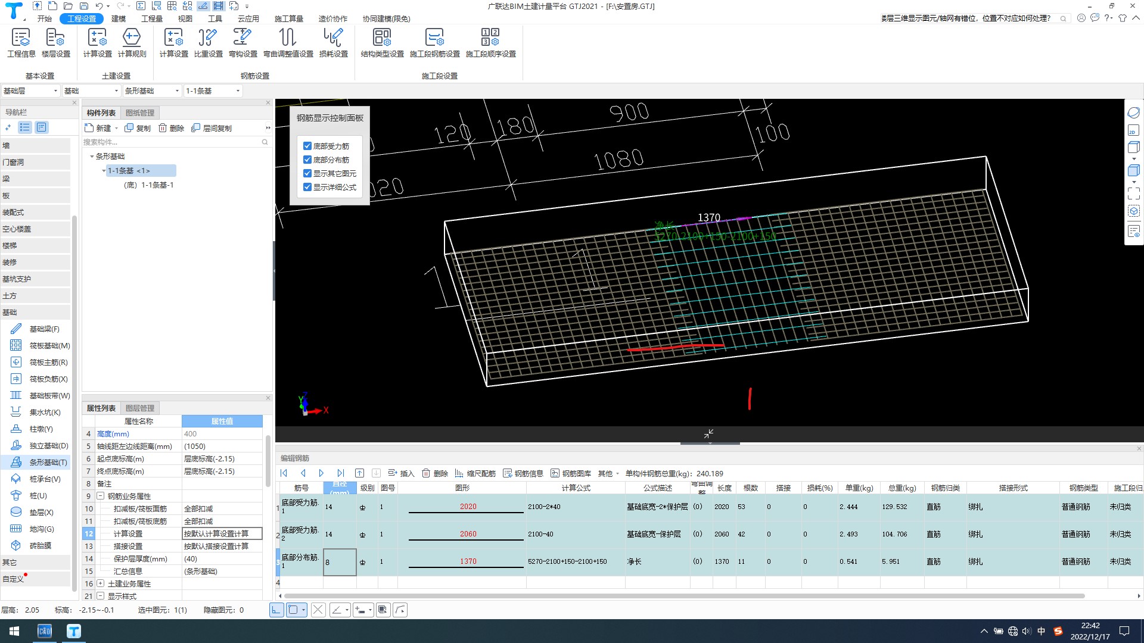Viewport: 1144px width, 643px height.
Task: Open Windows Start menu
Action: pyautogui.click(x=14, y=631)
